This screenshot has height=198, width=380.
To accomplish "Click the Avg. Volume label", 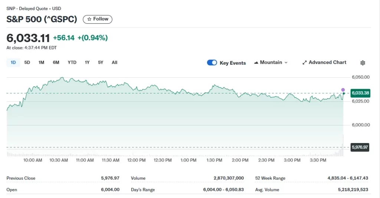I will pos(267,189).
